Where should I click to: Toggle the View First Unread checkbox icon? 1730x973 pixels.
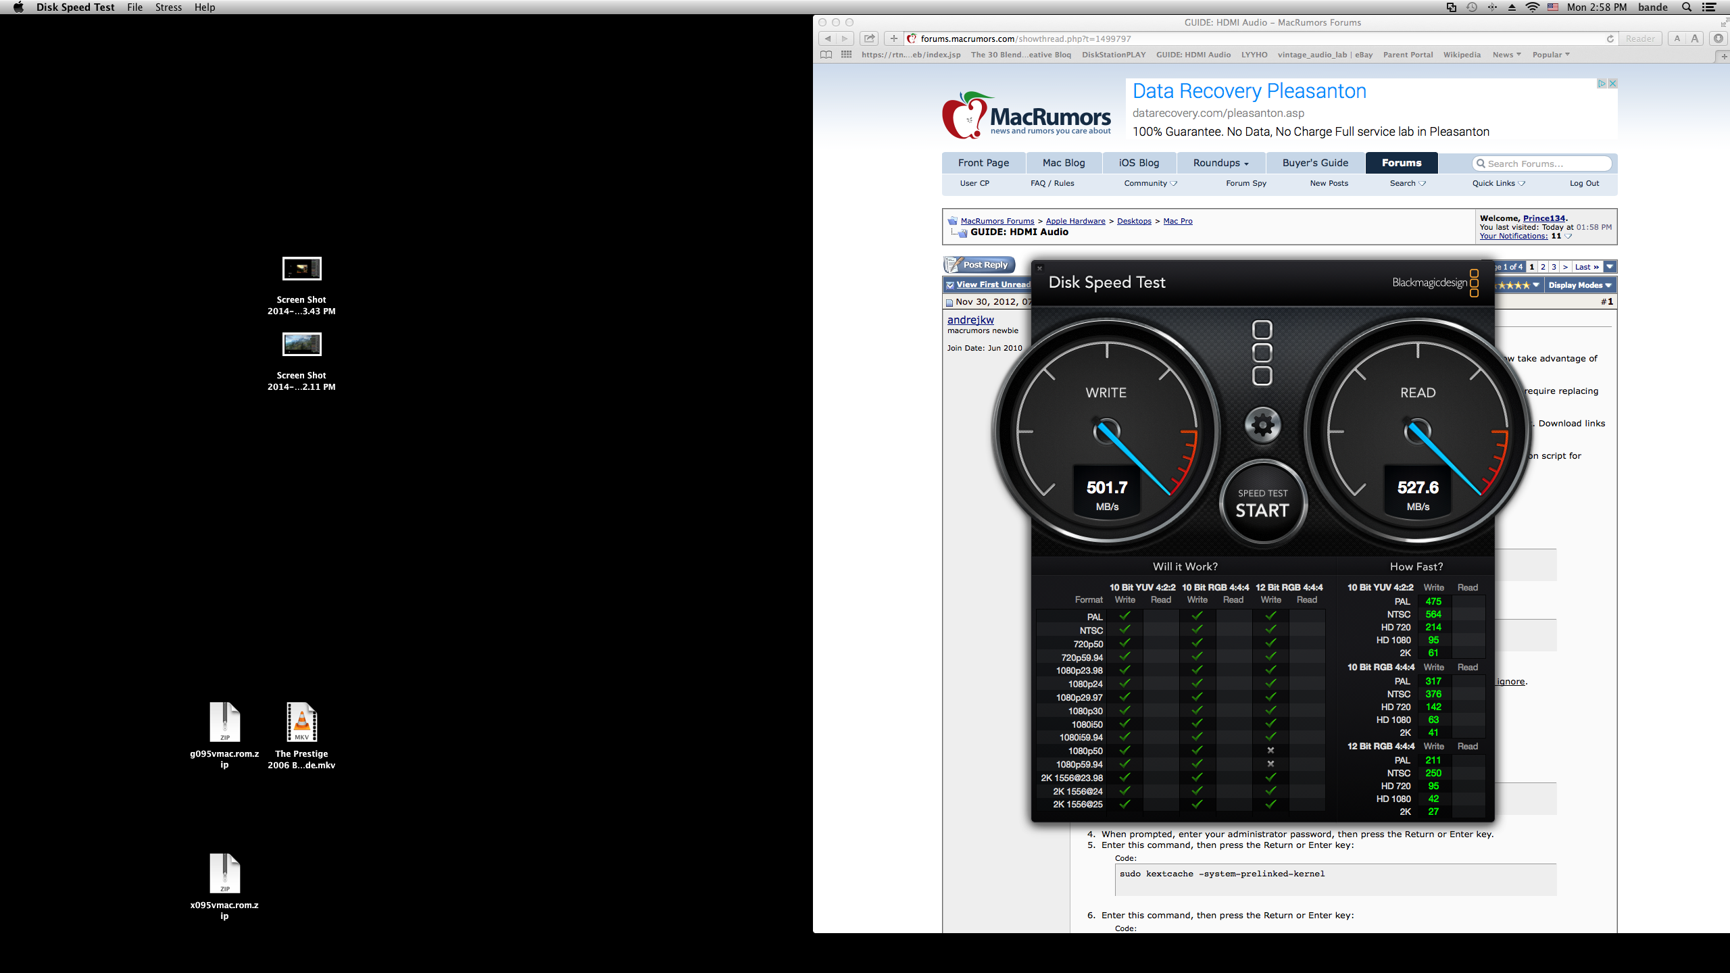click(x=950, y=285)
